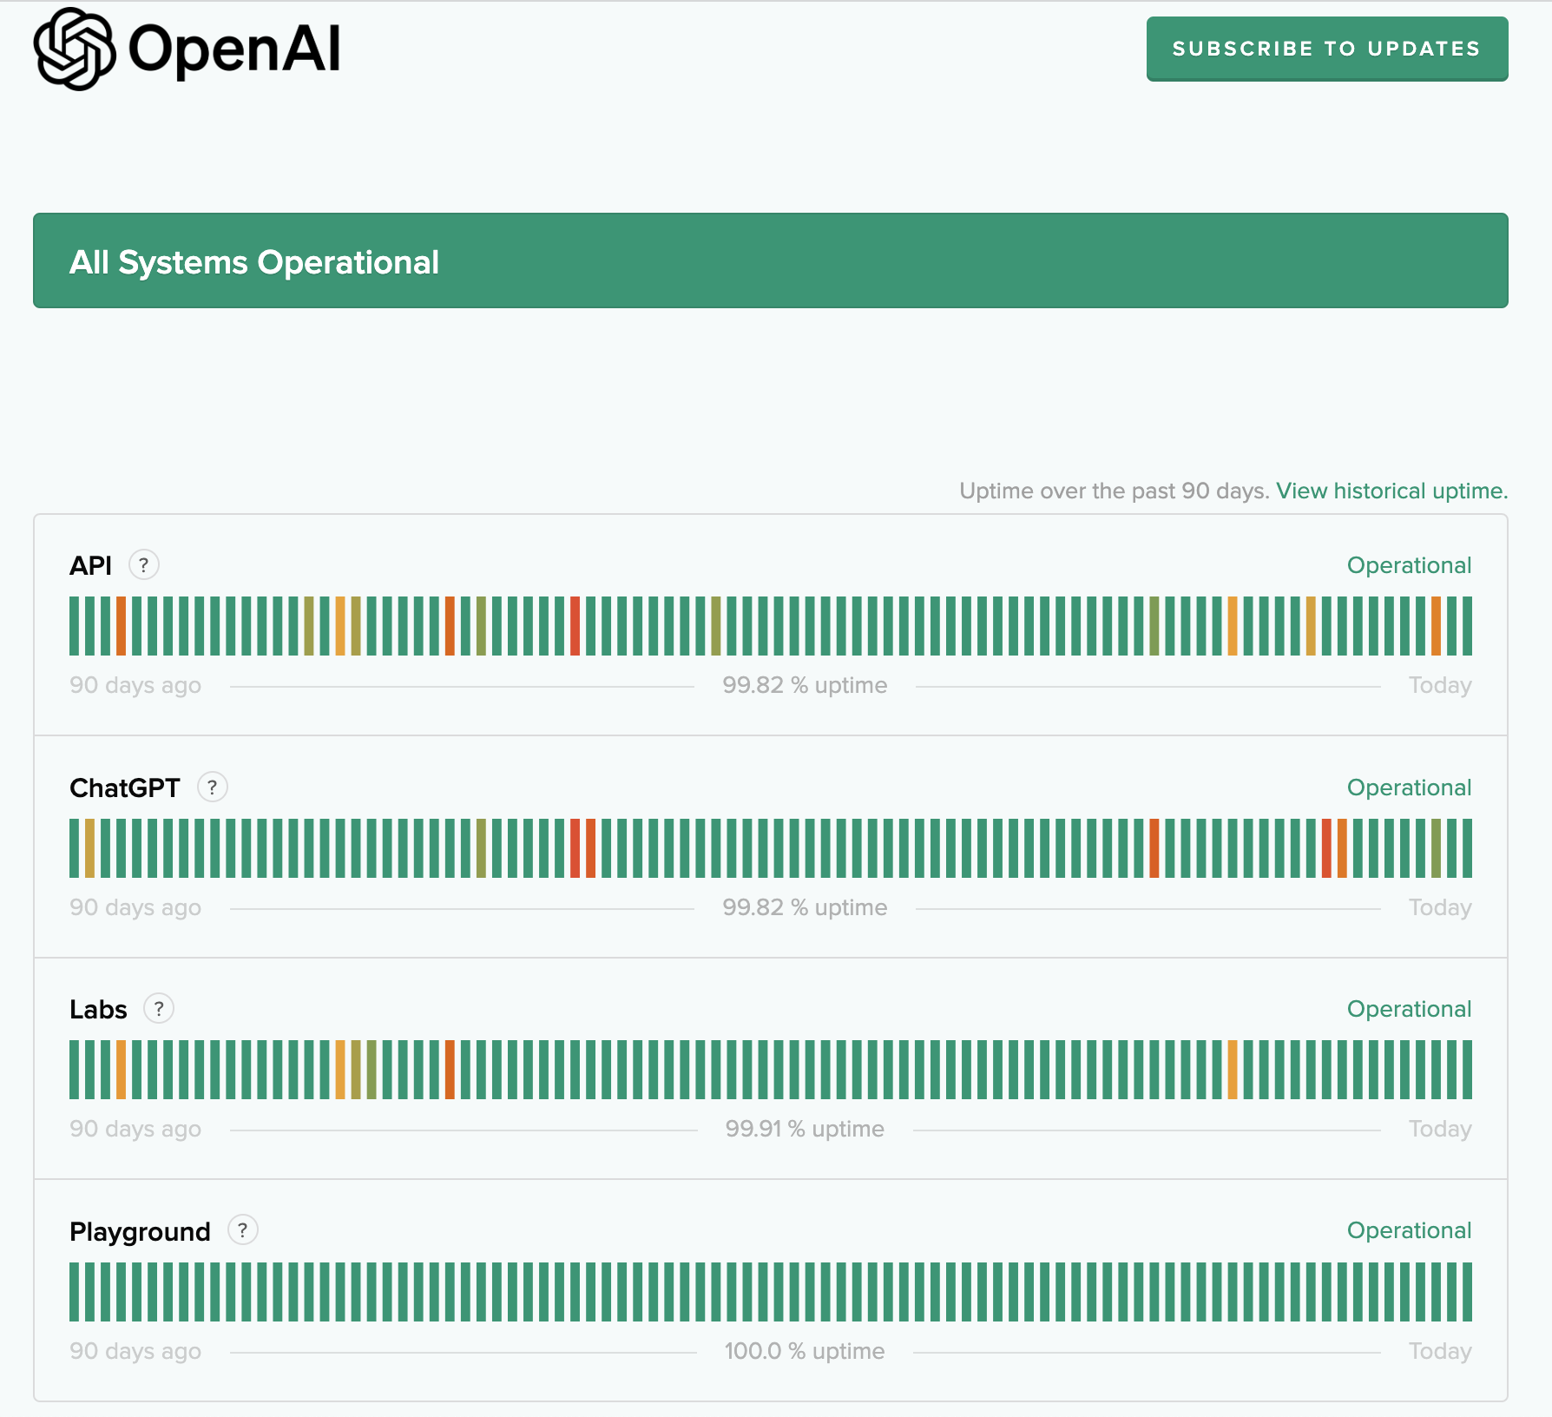Screen dimensions: 1552x1417
Task: Click the question mark icon next to API
Action: click(144, 565)
